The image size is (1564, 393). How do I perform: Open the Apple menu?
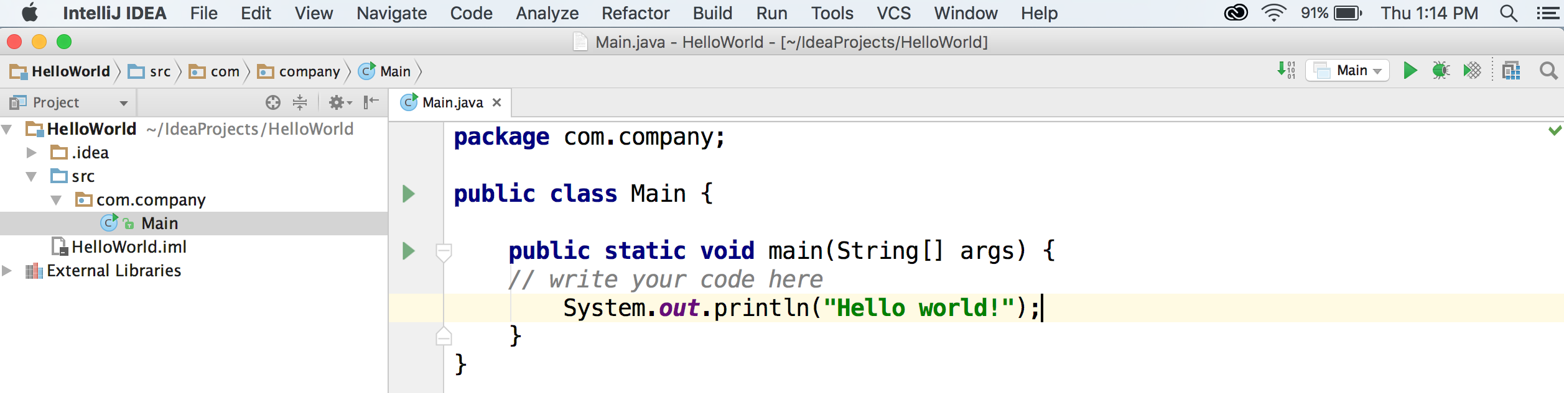click(x=30, y=12)
